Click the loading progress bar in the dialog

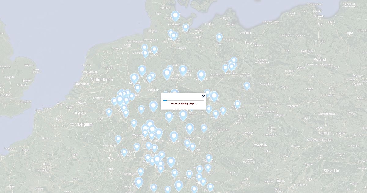click(183, 100)
